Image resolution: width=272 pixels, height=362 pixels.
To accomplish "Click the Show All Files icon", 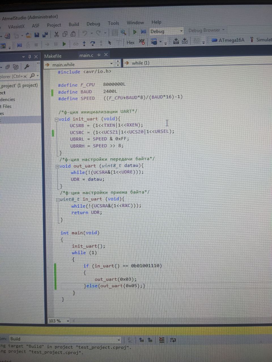I will pos(16,67).
